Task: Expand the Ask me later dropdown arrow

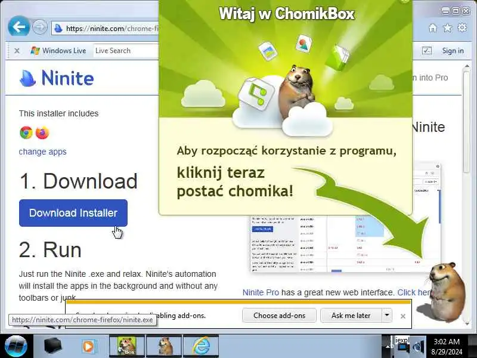Action: tap(387, 316)
